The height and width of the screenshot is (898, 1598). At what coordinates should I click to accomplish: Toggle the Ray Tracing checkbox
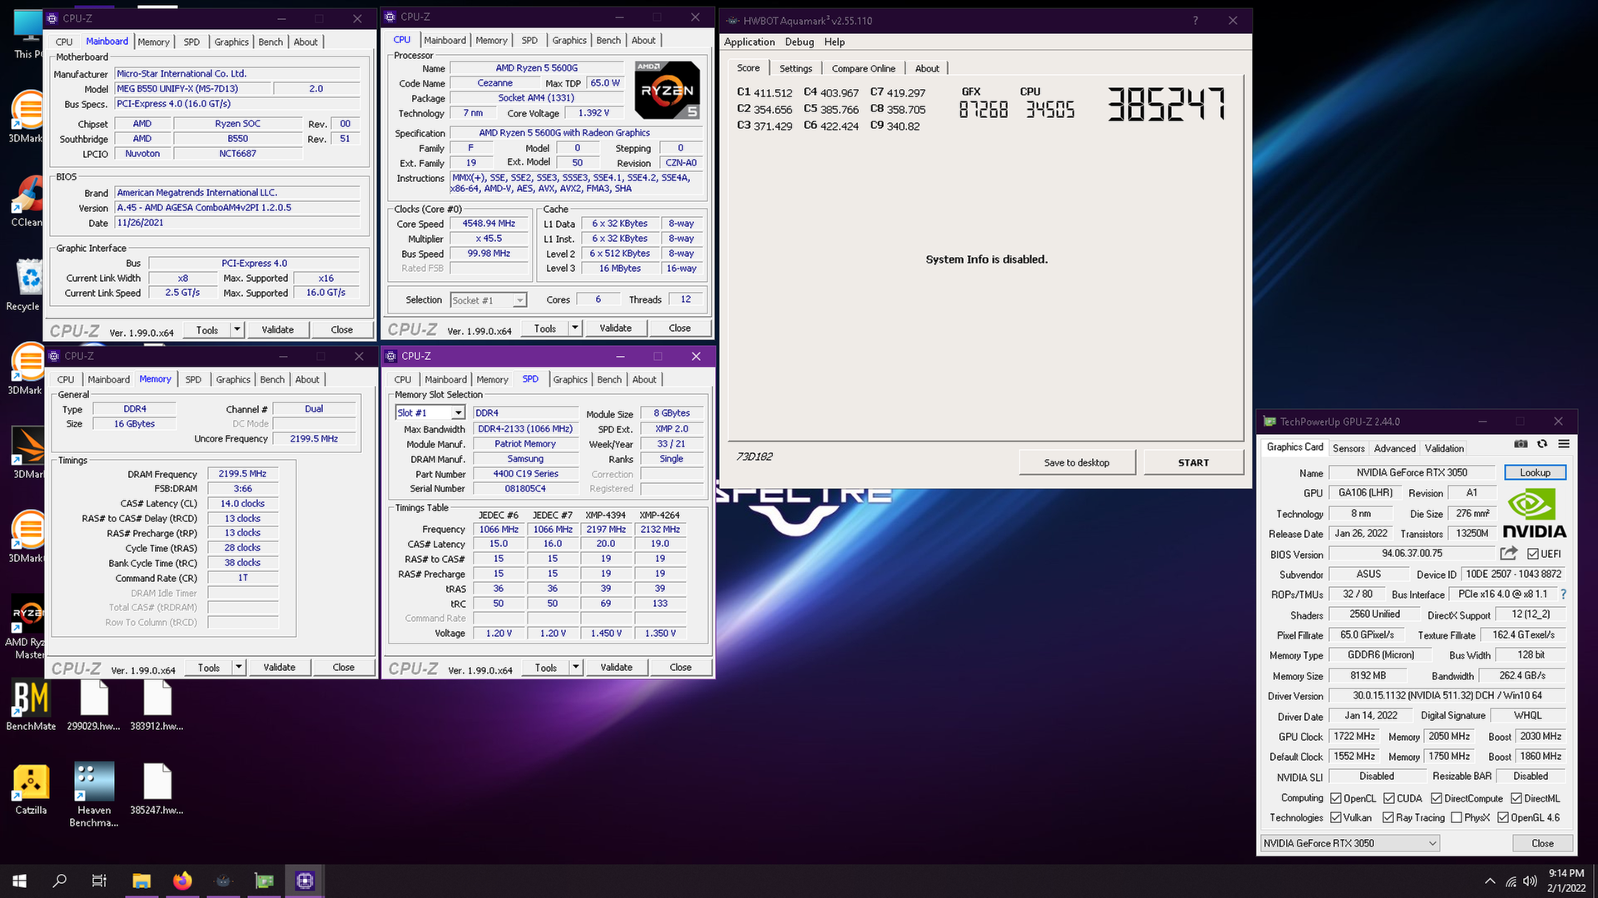coord(1388,817)
